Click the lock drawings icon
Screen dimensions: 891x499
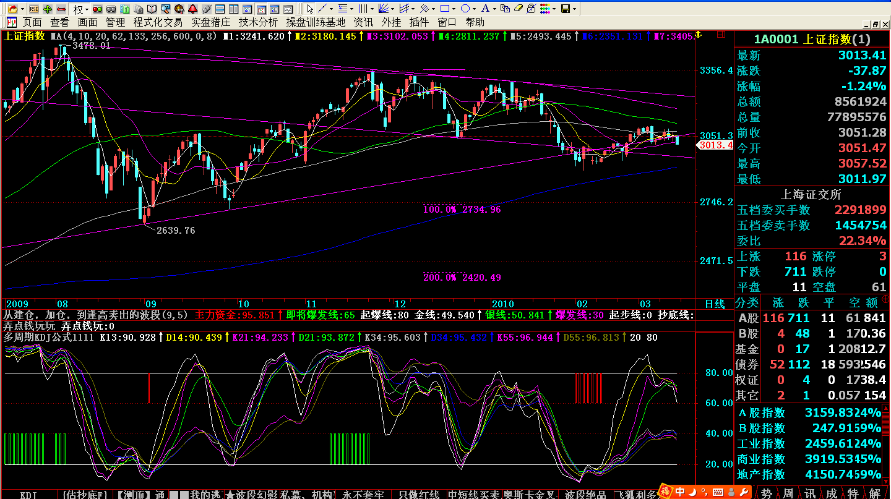531,9
